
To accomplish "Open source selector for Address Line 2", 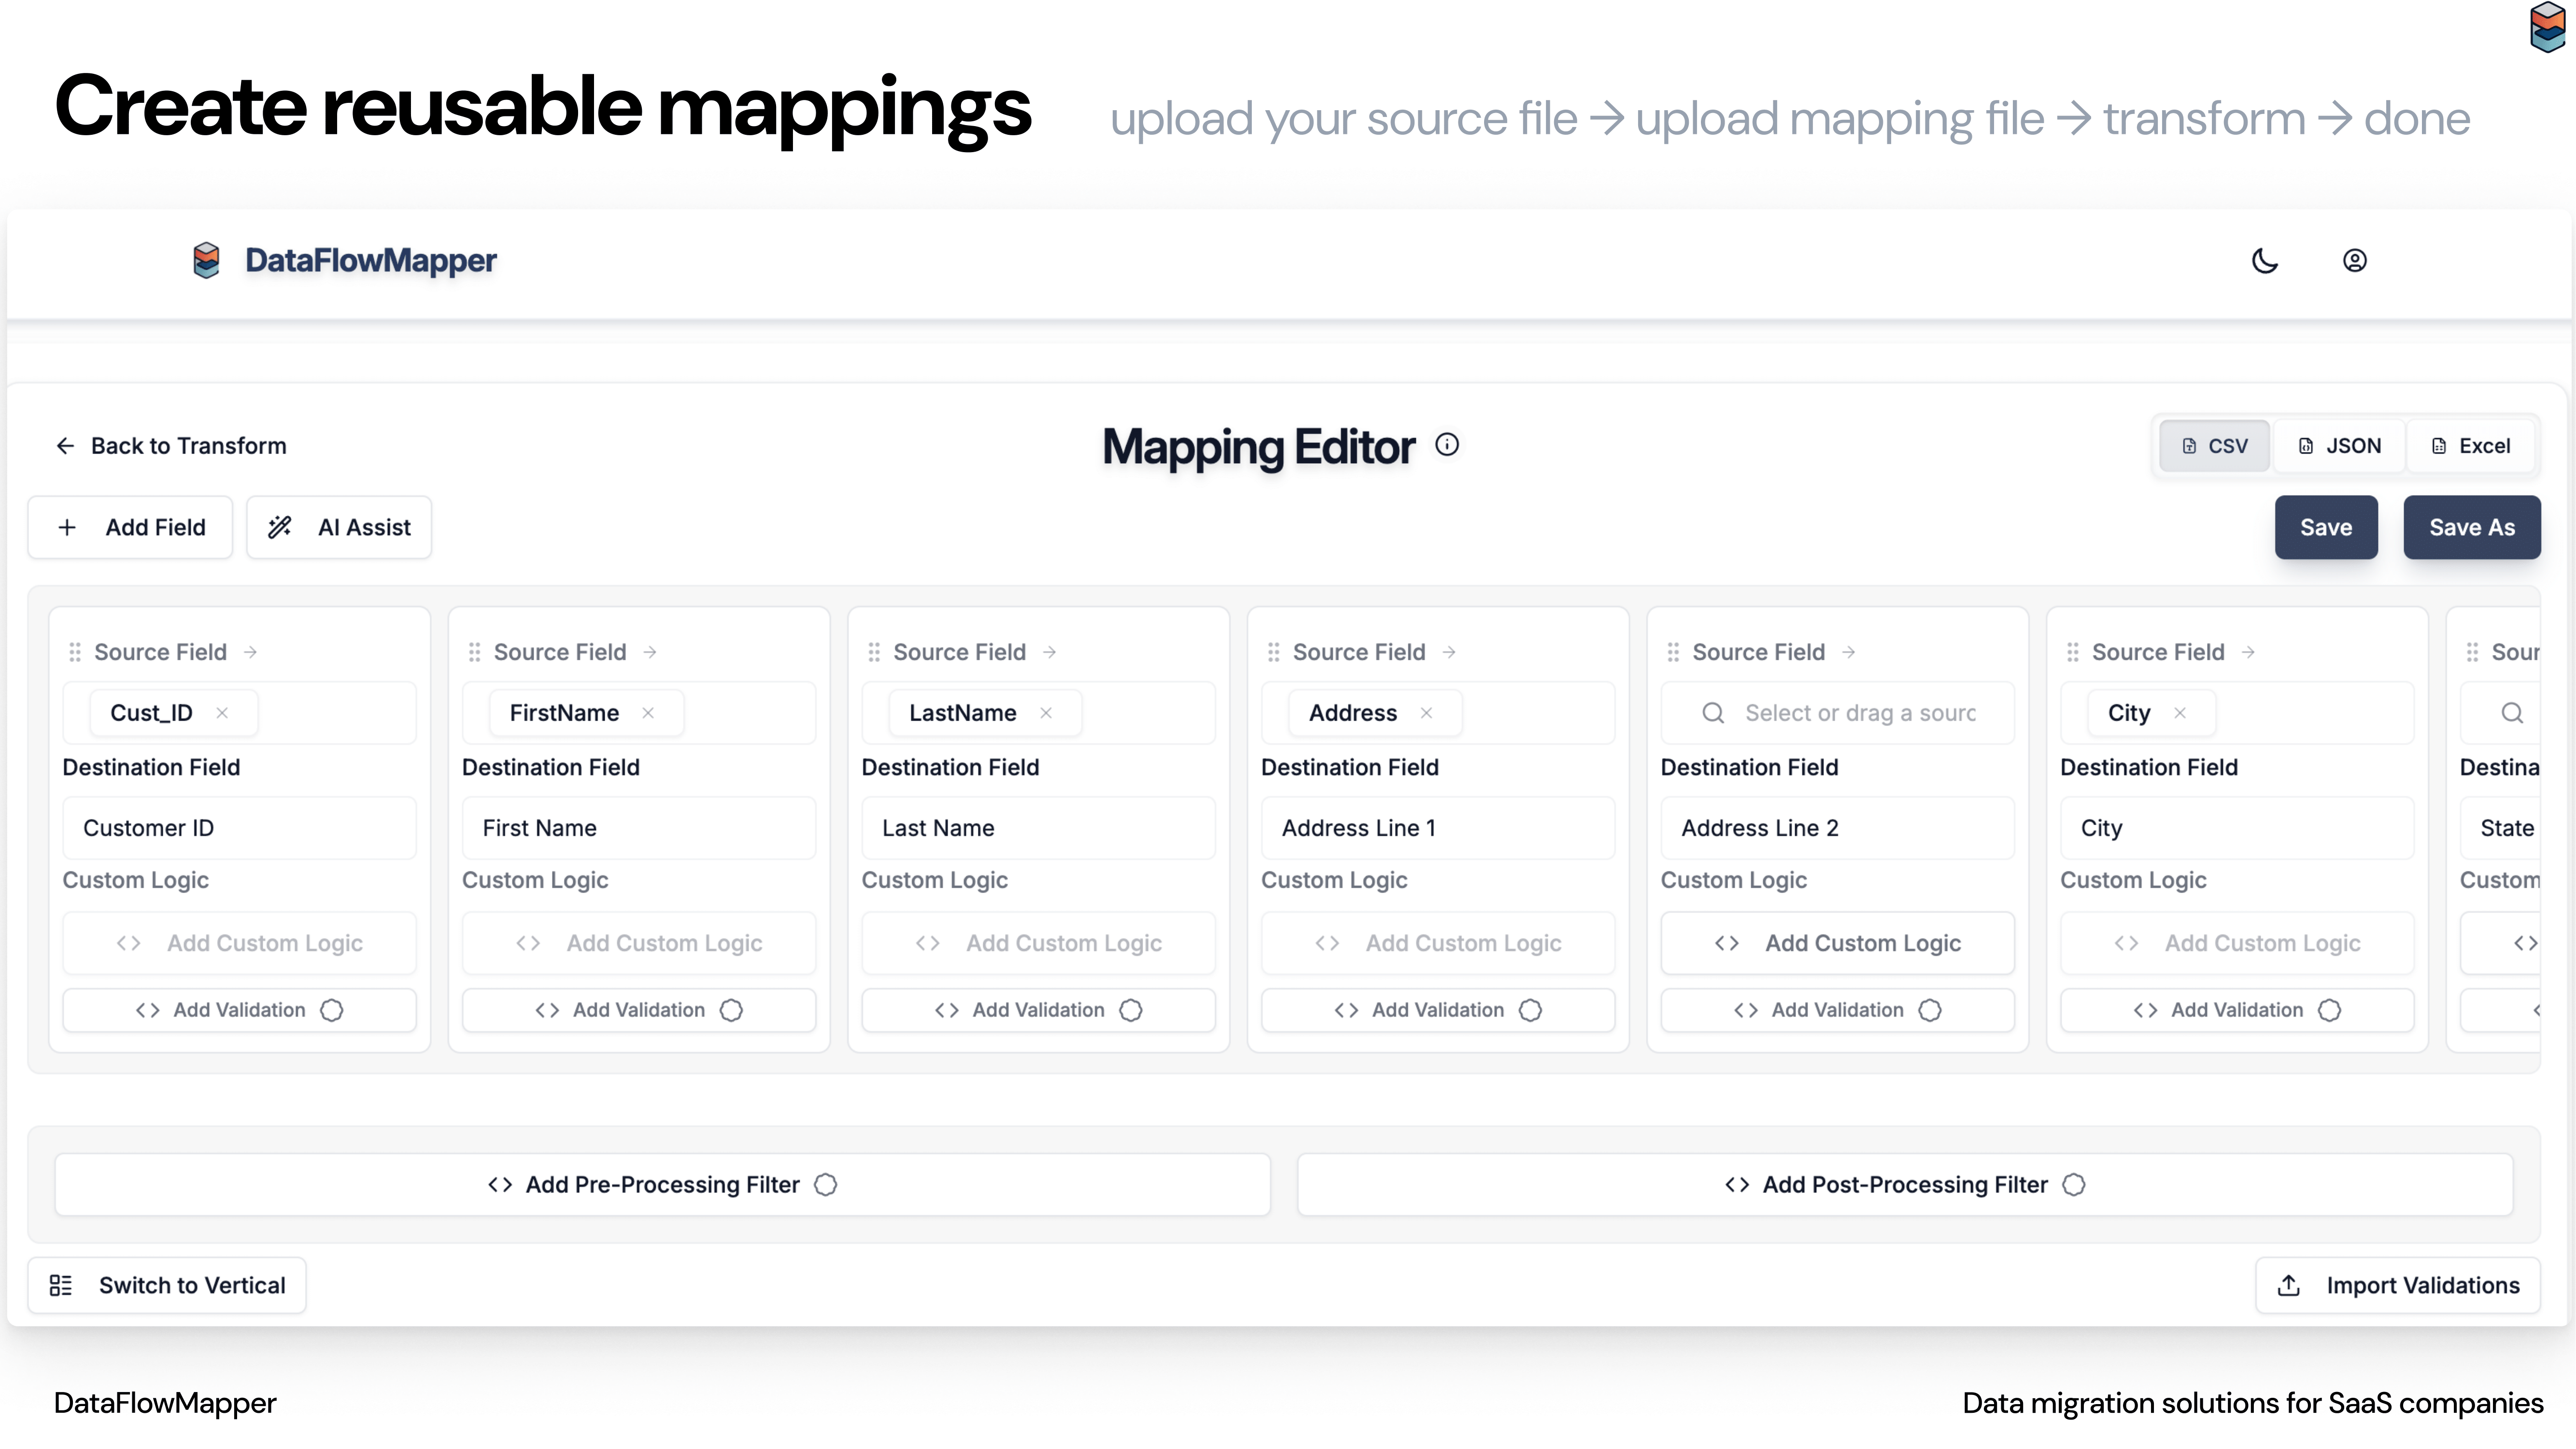I will (1838, 713).
